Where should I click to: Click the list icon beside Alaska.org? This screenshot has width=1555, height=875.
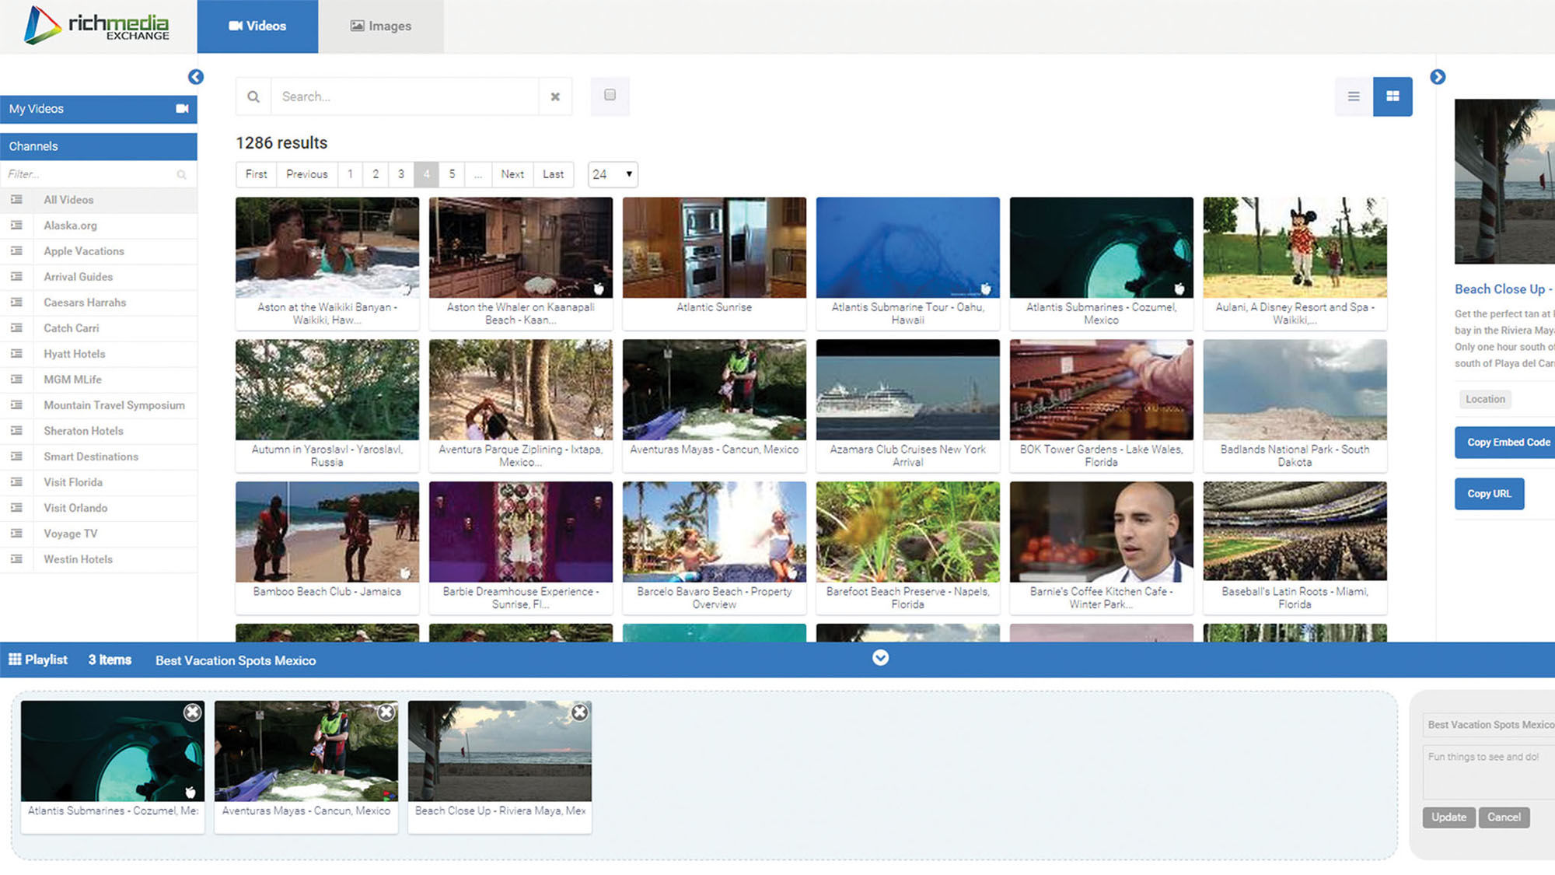(x=16, y=226)
